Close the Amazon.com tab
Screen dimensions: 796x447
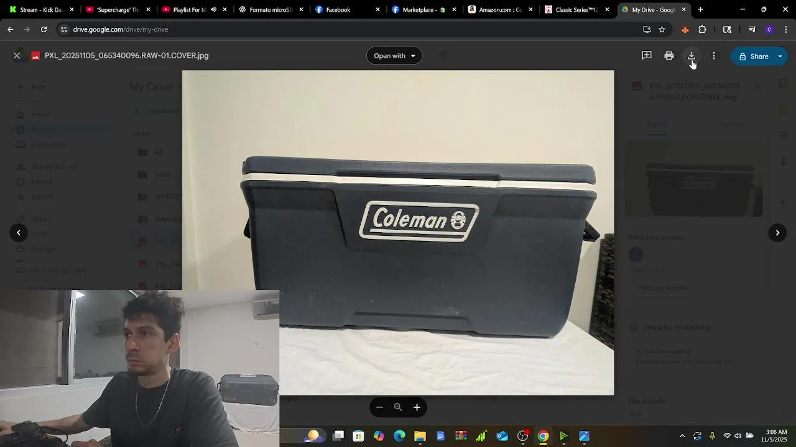[530, 10]
